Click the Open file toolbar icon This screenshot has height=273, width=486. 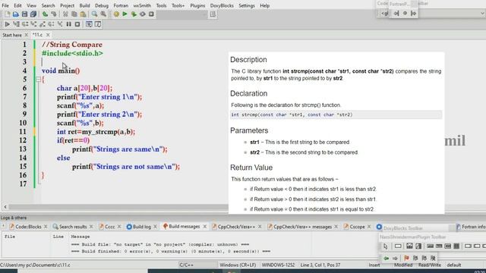point(16,14)
